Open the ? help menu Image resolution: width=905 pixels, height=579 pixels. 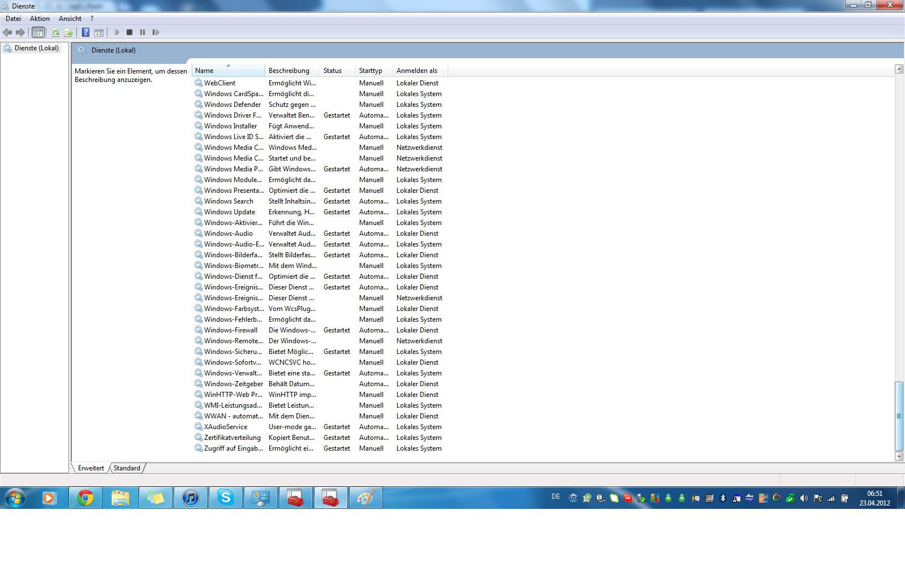click(x=92, y=19)
